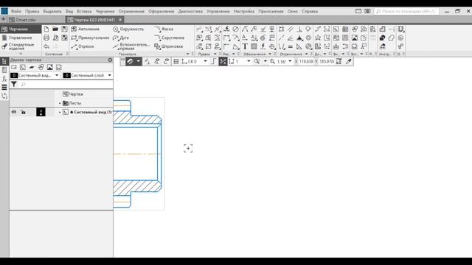Select the Окружность (circle) tool

click(128, 29)
